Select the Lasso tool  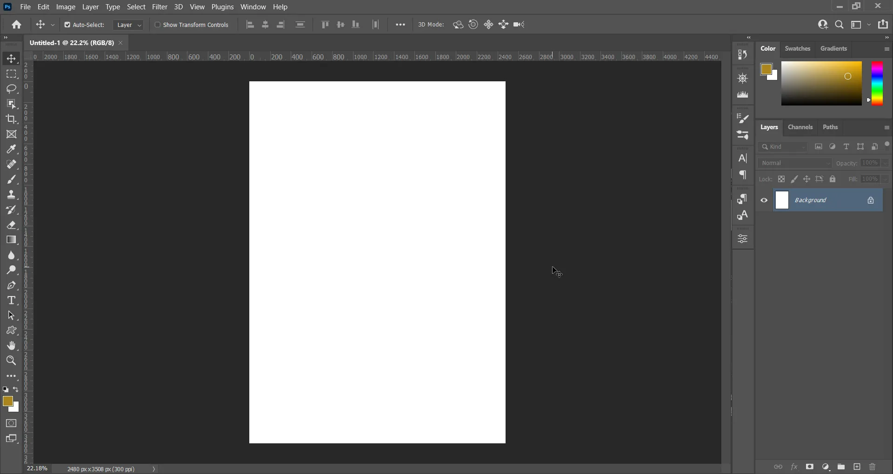[11, 89]
